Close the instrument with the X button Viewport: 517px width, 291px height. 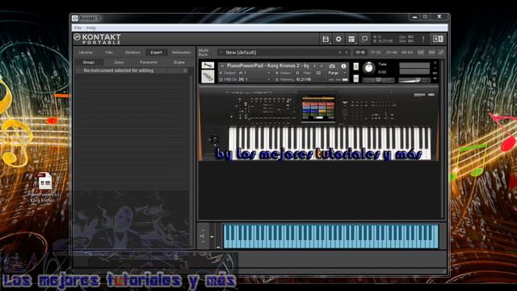tap(435, 62)
